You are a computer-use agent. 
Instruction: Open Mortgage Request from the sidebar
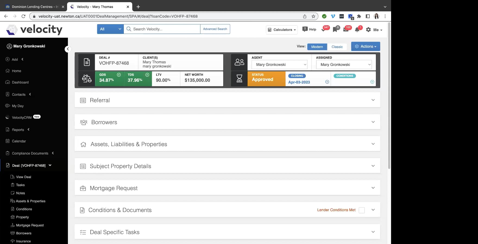[30, 225]
